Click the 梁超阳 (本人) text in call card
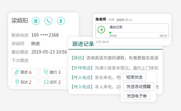The height and width of the screenshot is (111, 181). (x=124, y=20)
